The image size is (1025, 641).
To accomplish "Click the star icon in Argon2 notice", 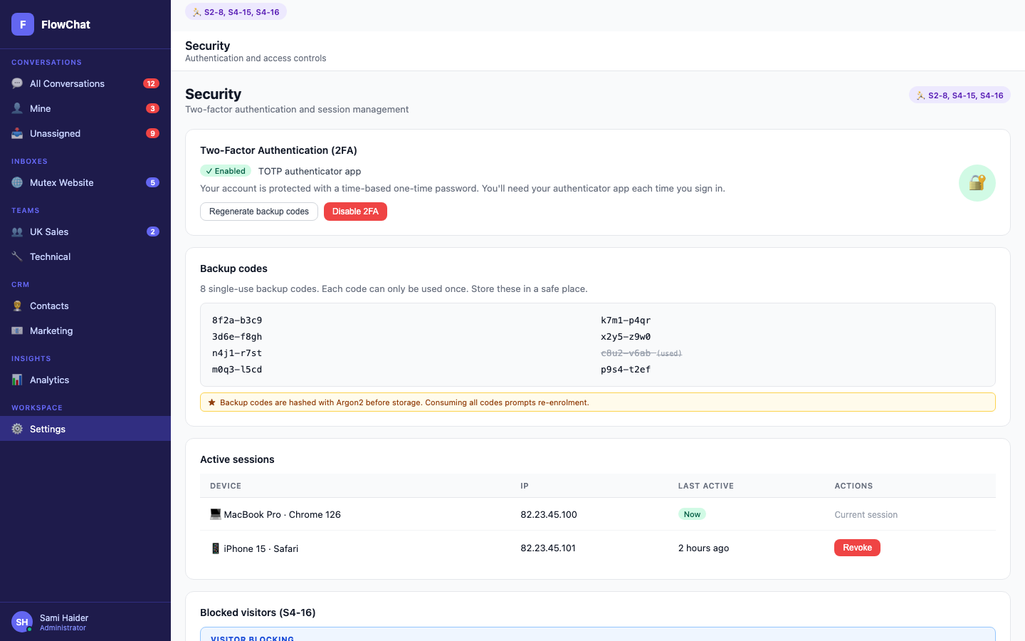I will 211,402.
